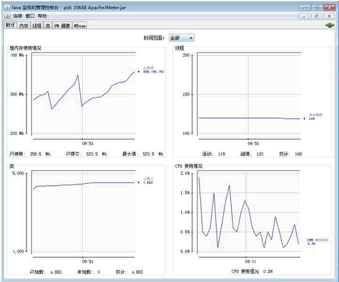Open the 窗口 menu
Screen dimensions: 339x282
pos(30,16)
